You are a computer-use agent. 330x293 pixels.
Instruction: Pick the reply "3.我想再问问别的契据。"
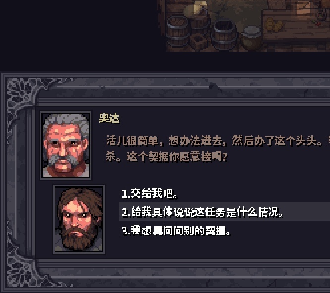pos(176,231)
